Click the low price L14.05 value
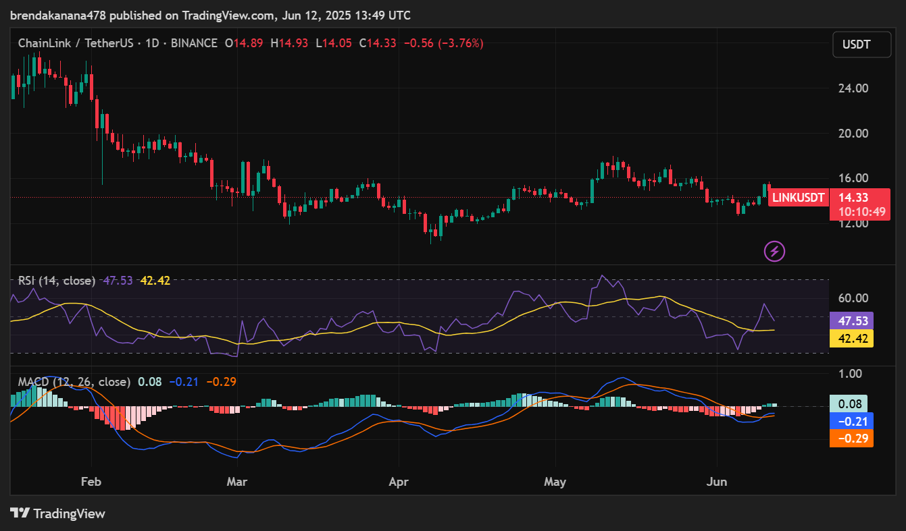Screen dimensions: 906x531 (x=334, y=43)
